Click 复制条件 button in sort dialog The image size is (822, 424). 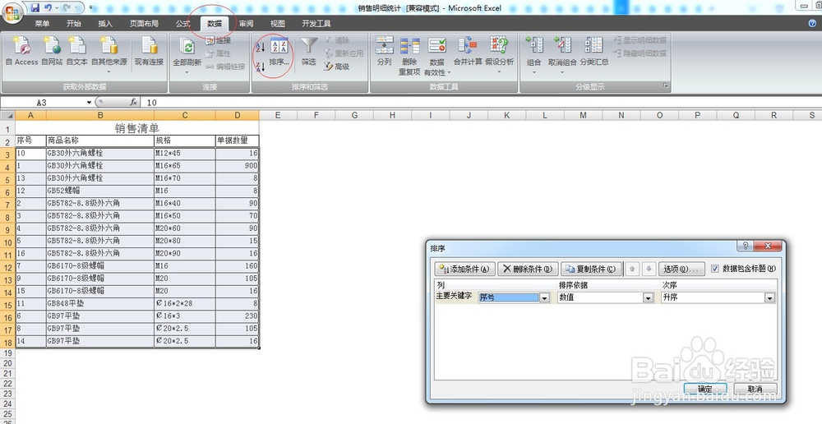pyautogui.click(x=591, y=269)
